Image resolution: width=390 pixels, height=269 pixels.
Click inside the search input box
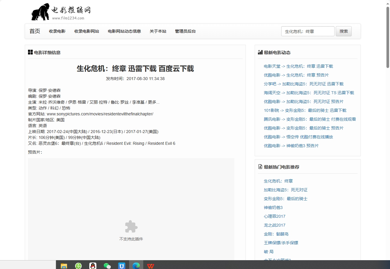tap(308, 31)
